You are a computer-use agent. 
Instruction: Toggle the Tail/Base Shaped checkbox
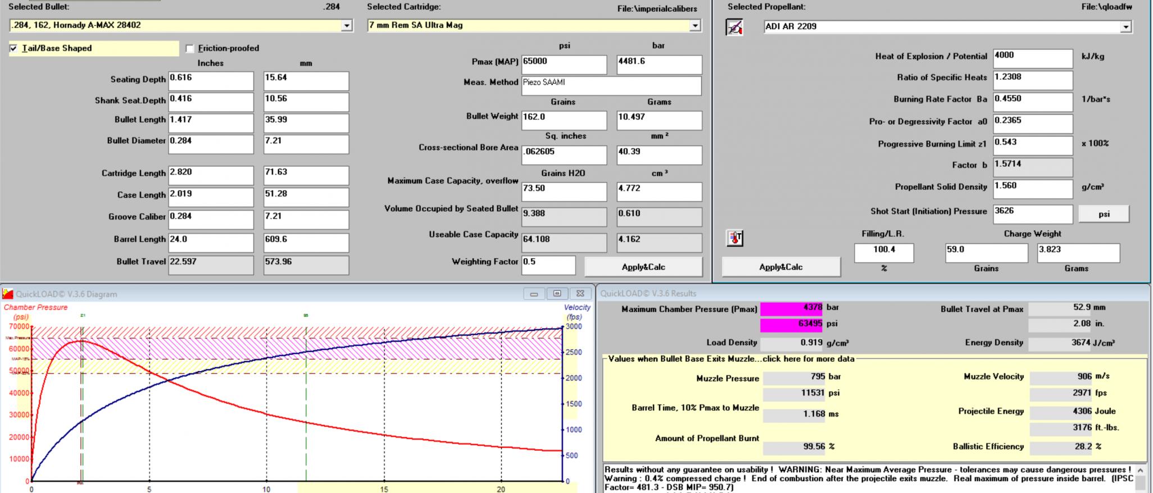click(x=13, y=49)
